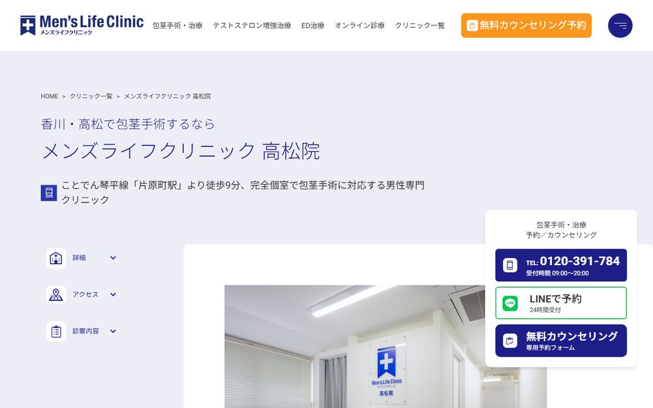This screenshot has height=408, width=653.
Task: Open the オンライン診療 menu item
Action: (360, 25)
